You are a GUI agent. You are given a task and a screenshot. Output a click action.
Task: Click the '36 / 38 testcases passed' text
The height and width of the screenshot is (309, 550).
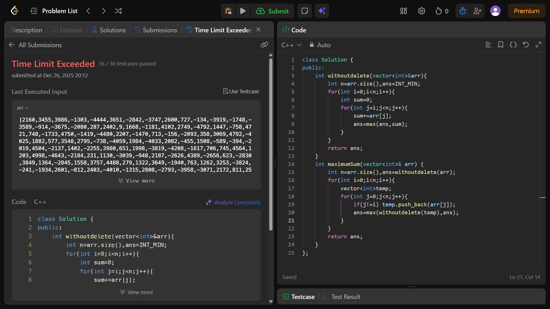coord(127,64)
